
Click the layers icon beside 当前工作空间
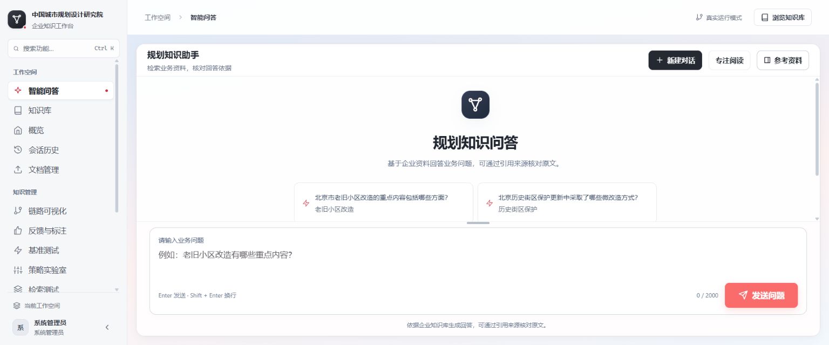17,306
